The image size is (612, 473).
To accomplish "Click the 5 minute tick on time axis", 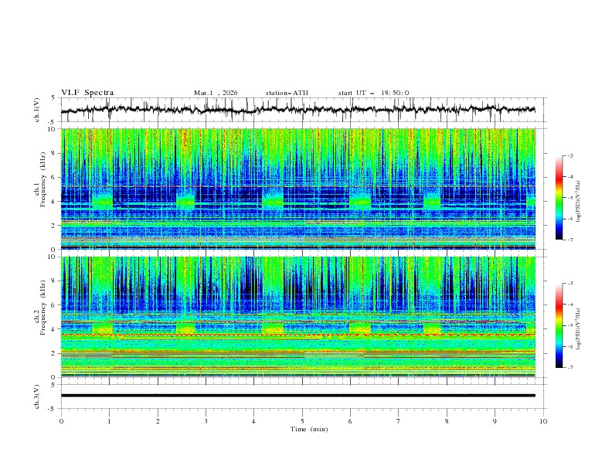I will pyautogui.click(x=302, y=421).
